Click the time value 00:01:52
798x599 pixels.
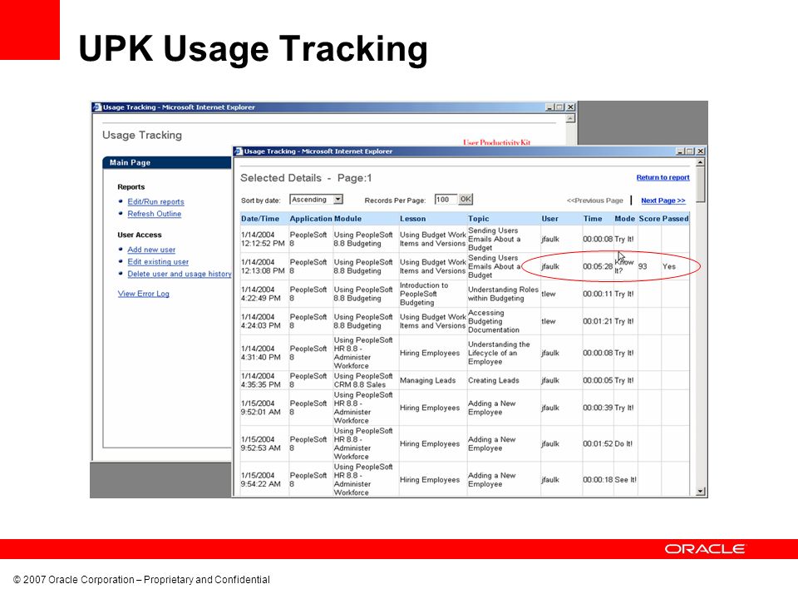point(598,443)
